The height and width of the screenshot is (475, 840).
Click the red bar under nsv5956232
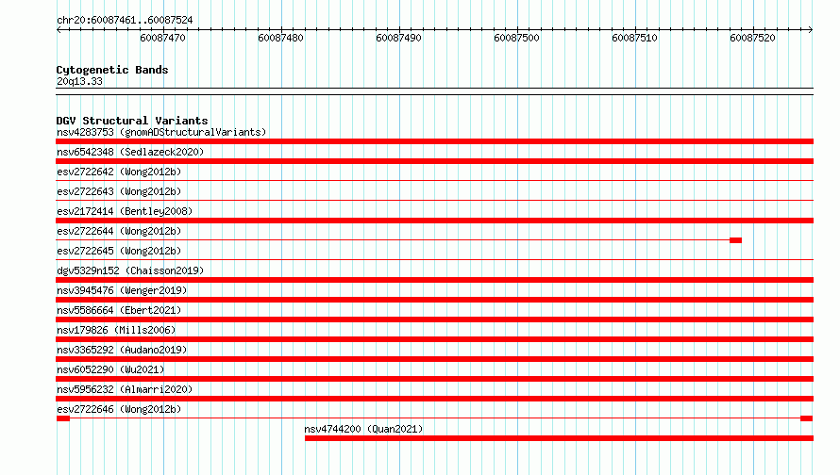[434, 399]
